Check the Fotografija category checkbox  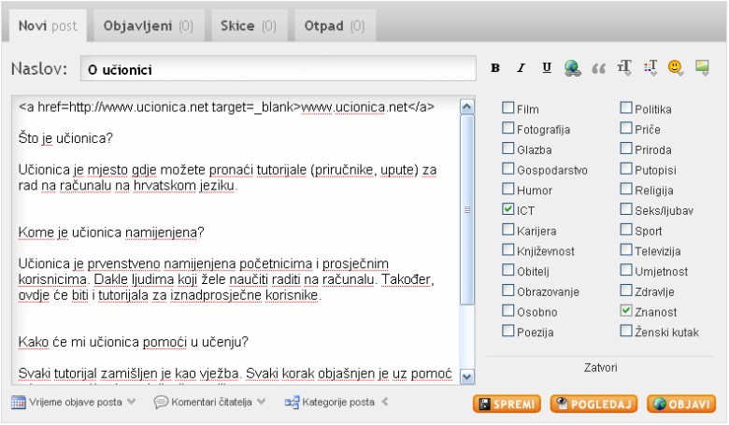tap(507, 128)
